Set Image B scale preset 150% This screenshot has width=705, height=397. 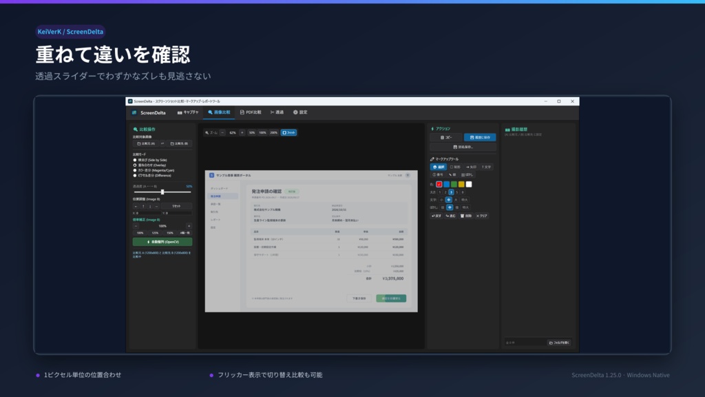tap(170, 233)
